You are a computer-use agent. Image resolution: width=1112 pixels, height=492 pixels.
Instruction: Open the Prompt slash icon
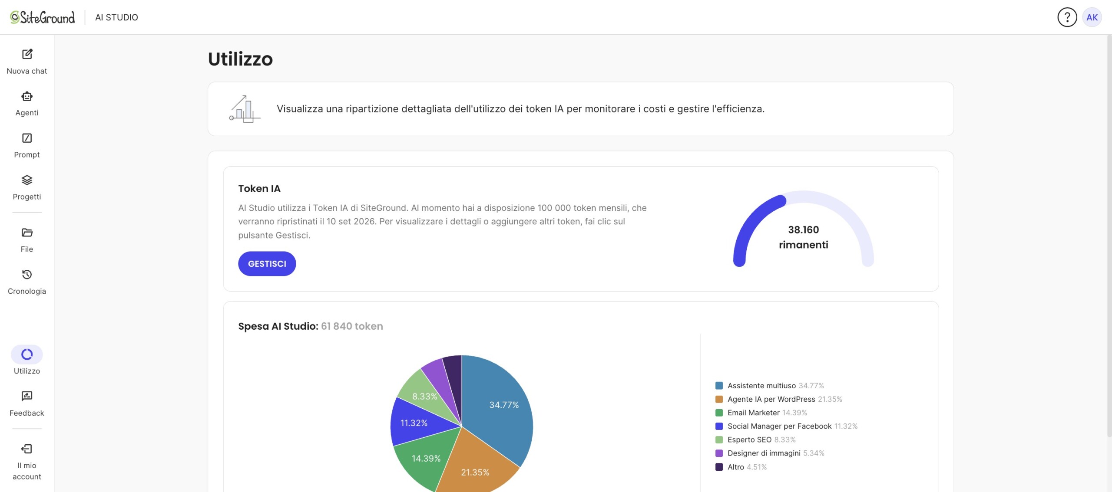[27, 138]
